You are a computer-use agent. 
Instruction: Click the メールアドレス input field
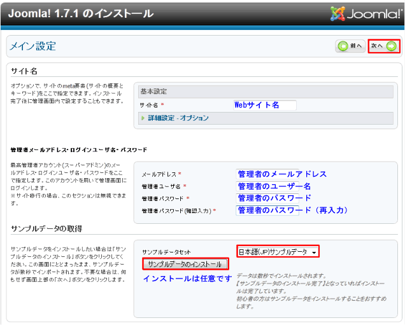(x=267, y=174)
